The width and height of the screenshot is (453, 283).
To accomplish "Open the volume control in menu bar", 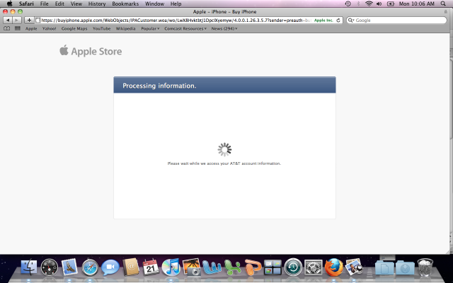I will 379,4.
